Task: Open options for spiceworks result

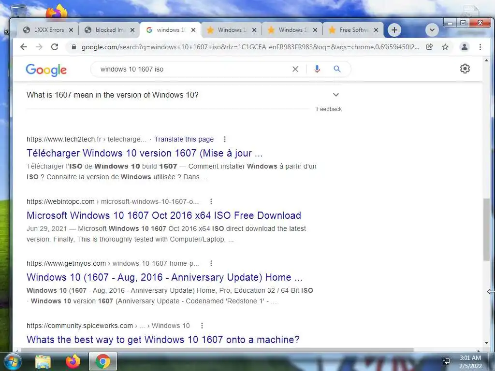Action: coord(202,326)
